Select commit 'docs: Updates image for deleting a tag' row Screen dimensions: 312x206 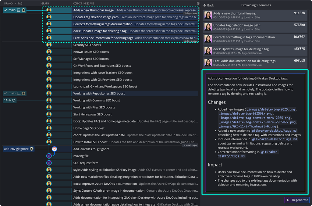[x=135, y=31]
